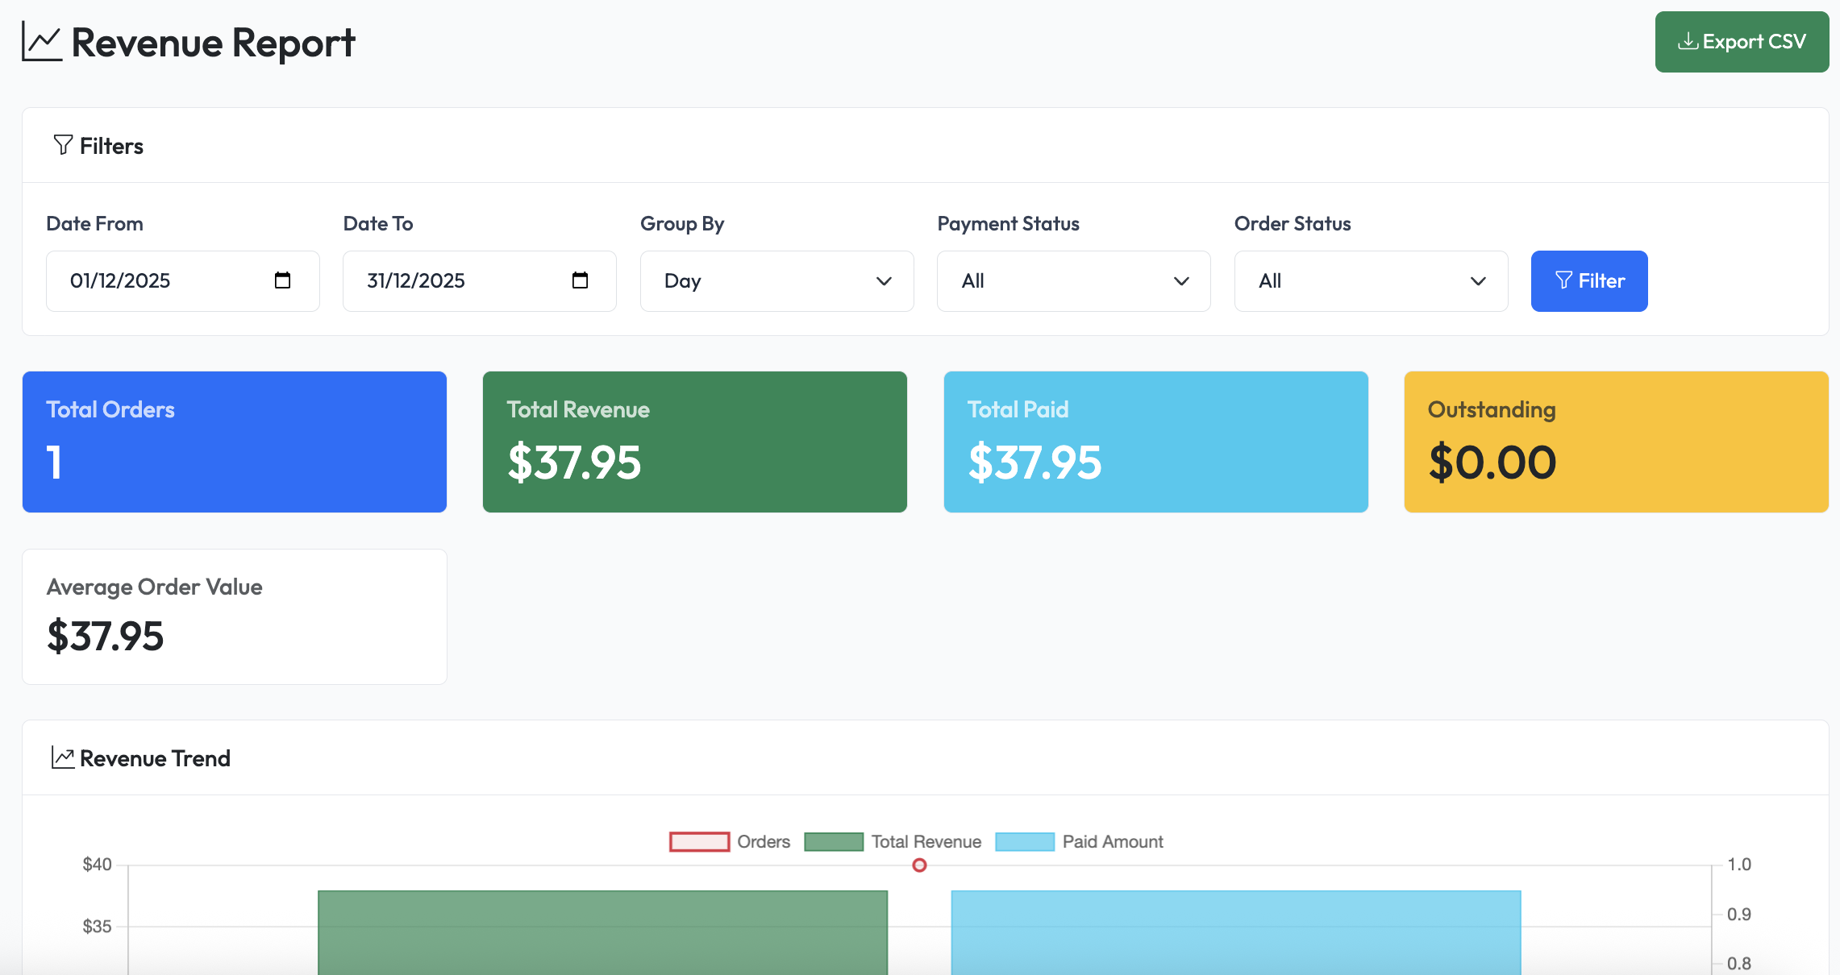Click the chart icon beside Revenue Report title
Viewport: 1840px width, 975px height.
coord(40,40)
